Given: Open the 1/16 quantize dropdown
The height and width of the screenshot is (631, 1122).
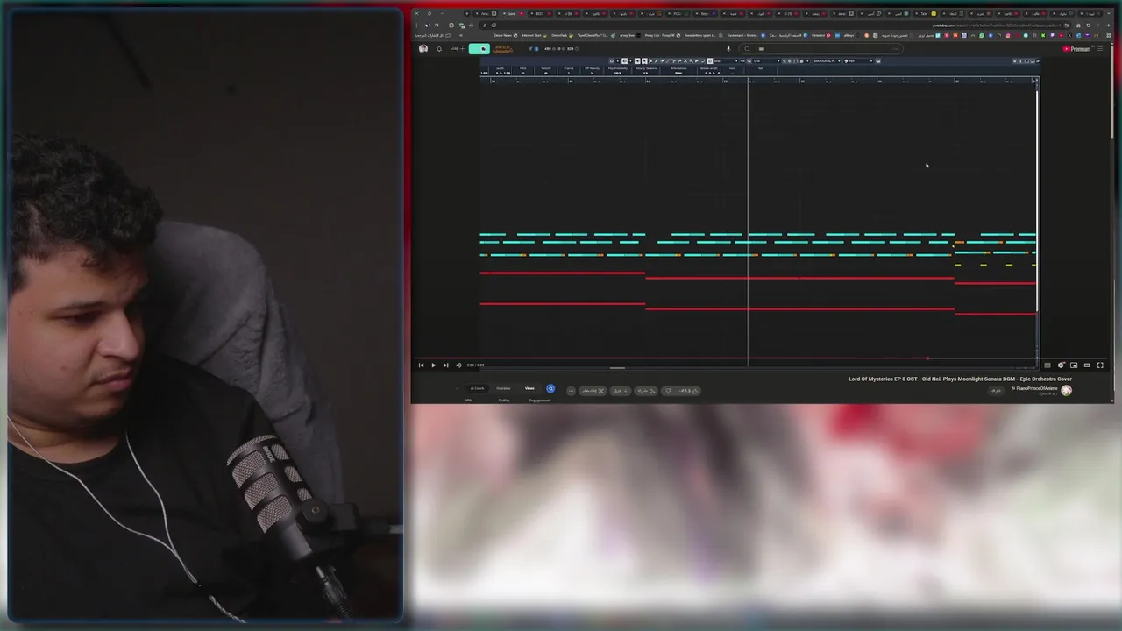Looking at the screenshot, I should 764,61.
